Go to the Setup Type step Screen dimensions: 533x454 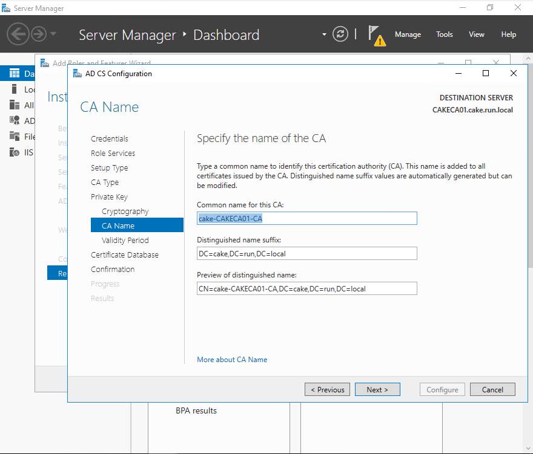110,167
